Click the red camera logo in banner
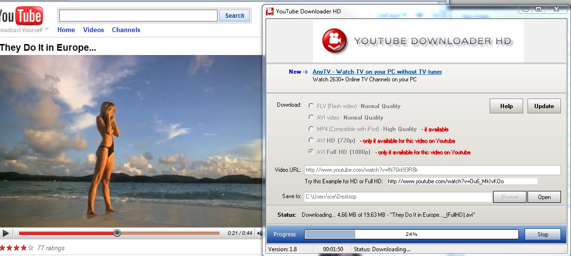Screen dimensions: 571x256 pyautogui.click(x=334, y=41)
